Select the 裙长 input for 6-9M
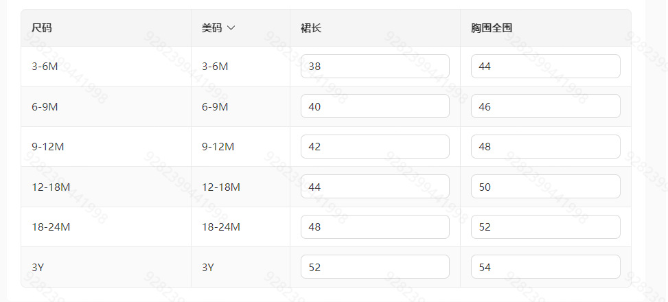This screenshot has width=668, height=302. 375,106
